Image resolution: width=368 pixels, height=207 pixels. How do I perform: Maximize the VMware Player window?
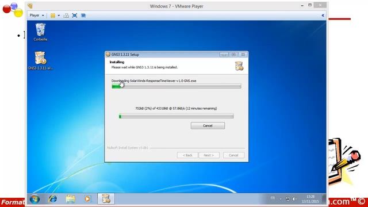[310, 5]
